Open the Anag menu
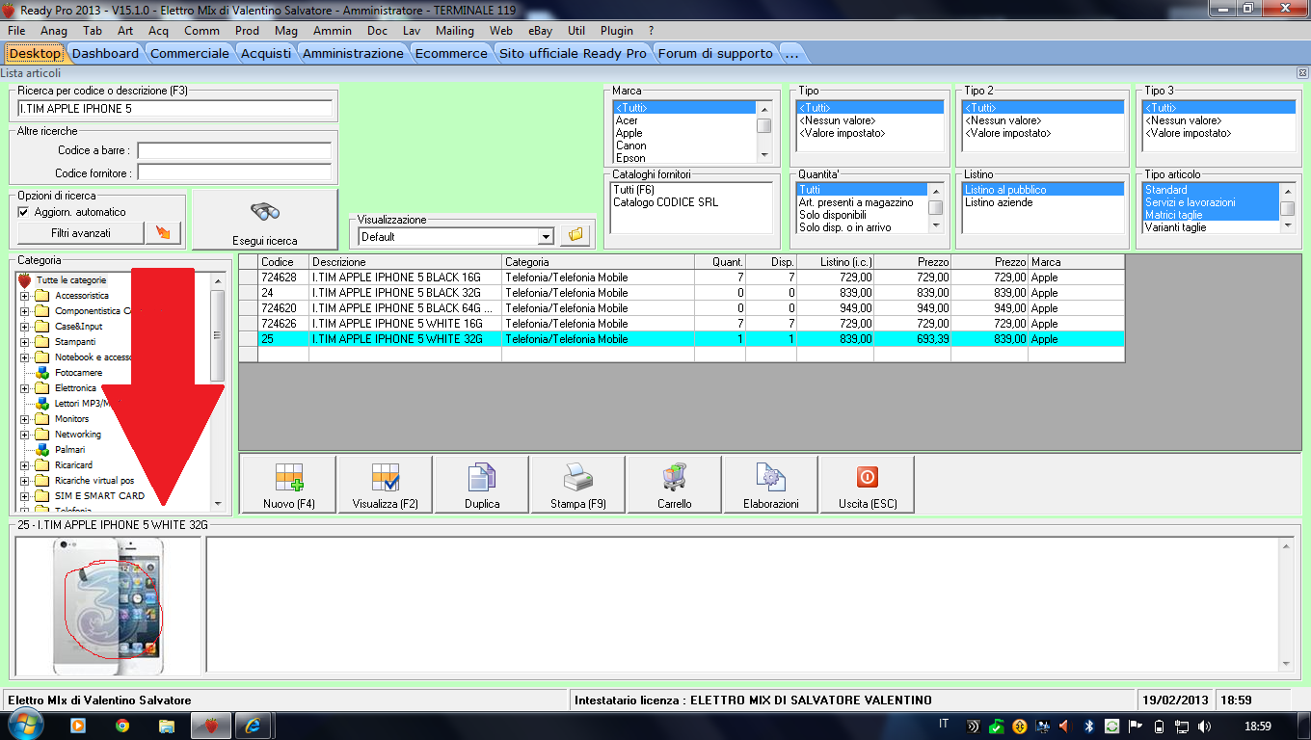The height and width of the screenshot is (740, 1311). [54, 31]
